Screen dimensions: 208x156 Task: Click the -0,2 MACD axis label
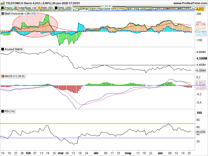click(x=199, y=94)
